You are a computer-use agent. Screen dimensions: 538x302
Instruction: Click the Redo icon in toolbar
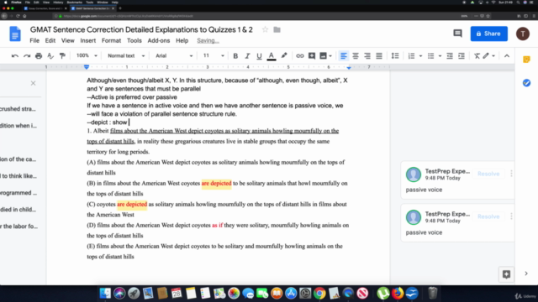(27, 56)
